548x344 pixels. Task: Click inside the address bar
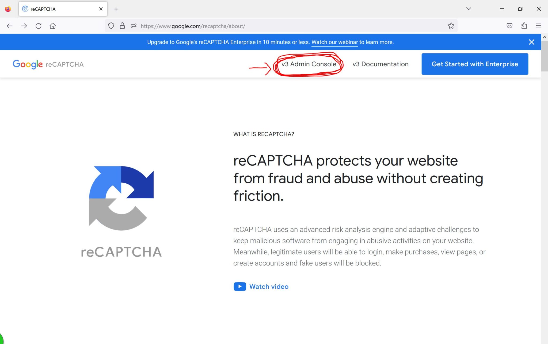coord(241,26)
